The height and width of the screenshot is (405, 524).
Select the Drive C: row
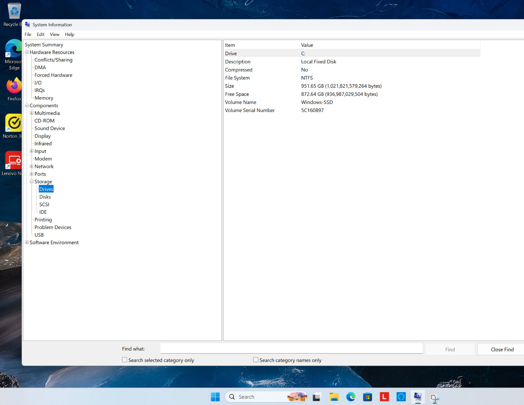click(x=352, y=53)
